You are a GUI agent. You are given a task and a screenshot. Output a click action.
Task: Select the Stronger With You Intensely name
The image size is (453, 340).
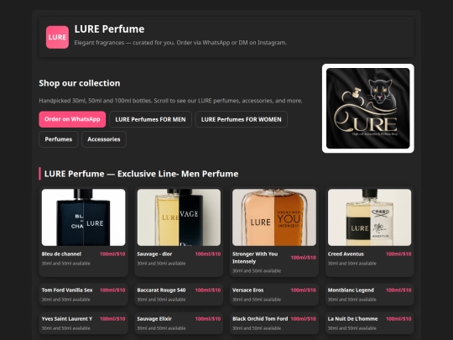point(255,258)
